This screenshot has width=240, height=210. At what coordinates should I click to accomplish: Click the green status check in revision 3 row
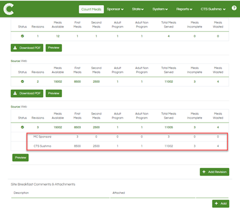[x=22, y=127]
